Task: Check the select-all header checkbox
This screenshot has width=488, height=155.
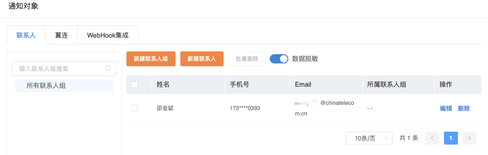Action: (134, 84)
